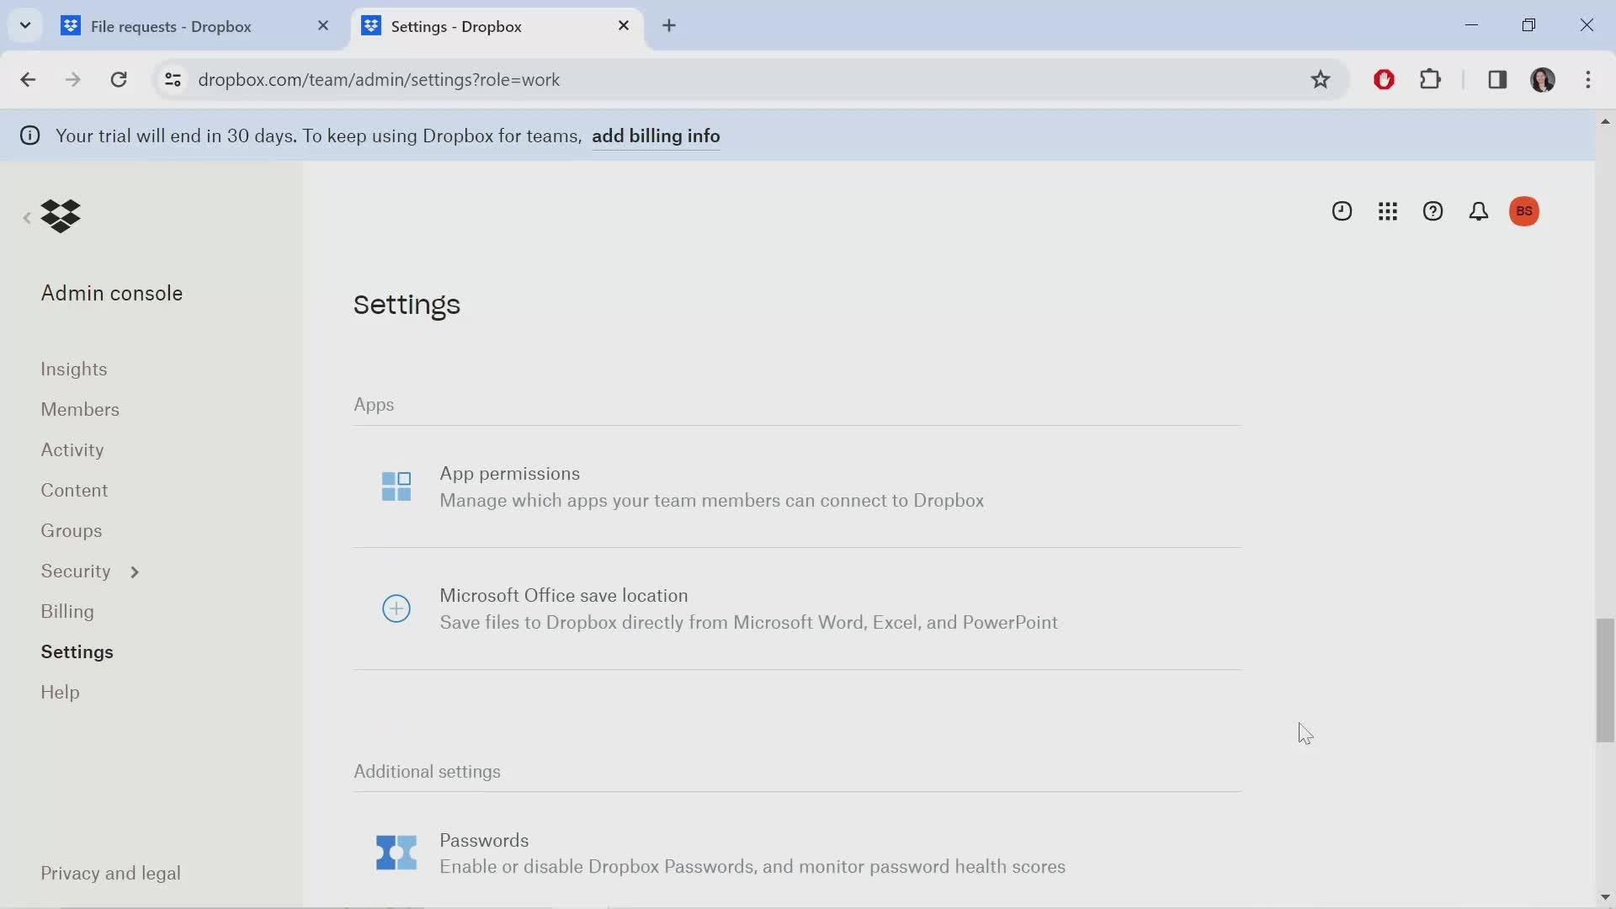Collapse the sidebar with left chevron
The height and width of the screenshot is (909, 1616).
[x=27, y=218]
